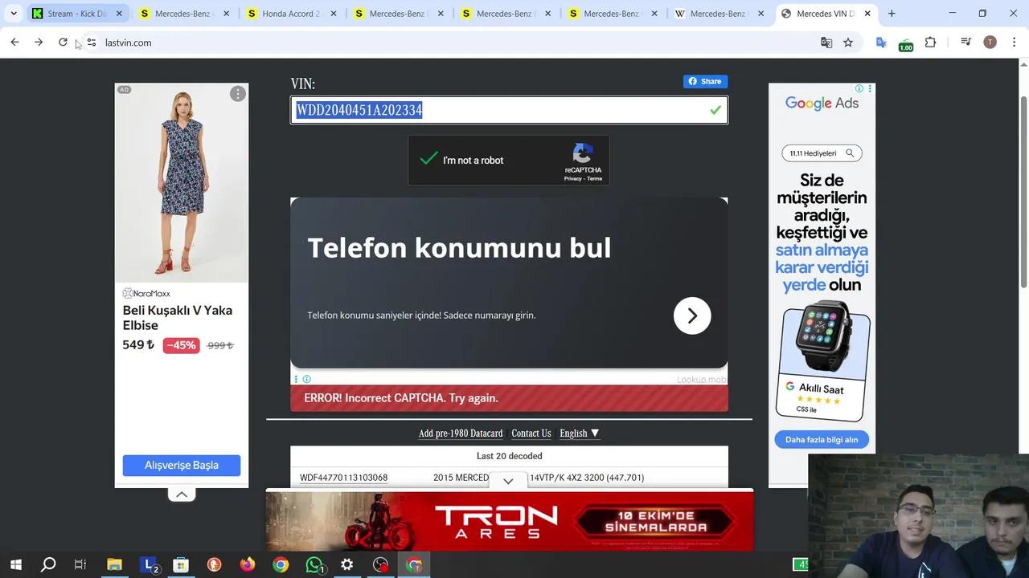Open Microsoft Store from the taskbar
This screenshot has height=578, width=1029.
click(x=181, y=565)
